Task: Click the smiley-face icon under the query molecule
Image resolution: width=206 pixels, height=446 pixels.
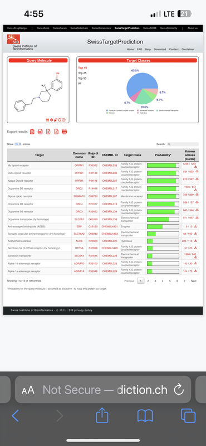Action: [x=64, y=120]
